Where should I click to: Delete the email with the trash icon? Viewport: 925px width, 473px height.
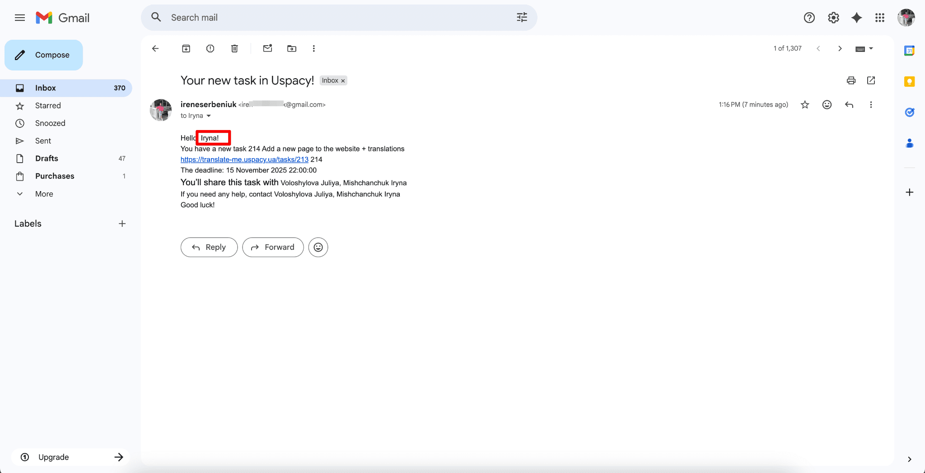(x=234, y=48)
